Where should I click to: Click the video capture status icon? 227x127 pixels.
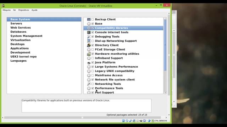[141, 121]
